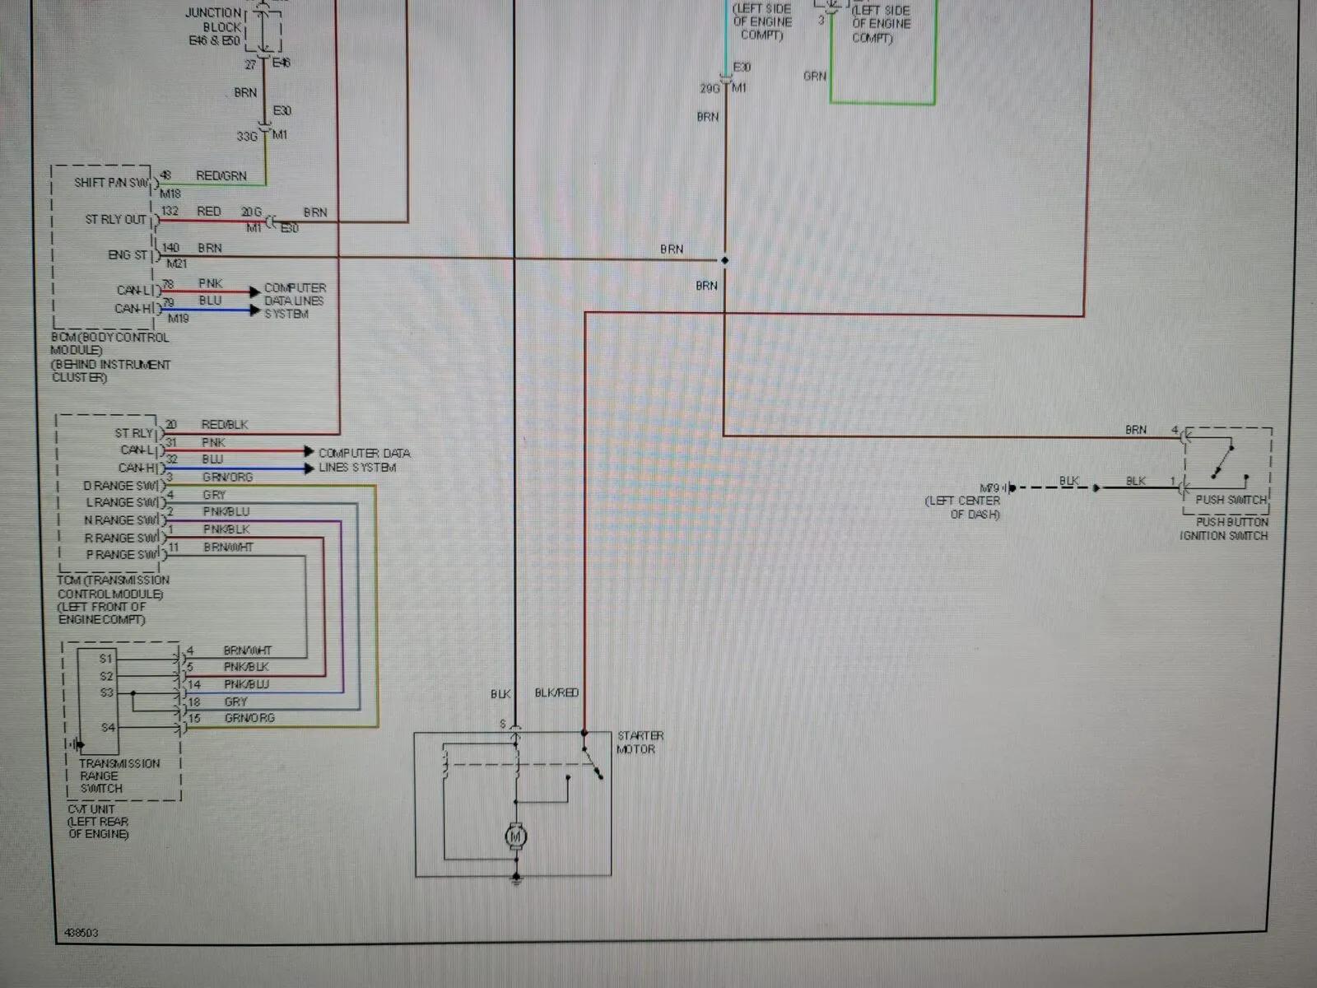Viewport: 1317px width, 988px height.
Task: Click the L RANGE SW pin label
Action: pyautogui.click(x=123, y=502)
